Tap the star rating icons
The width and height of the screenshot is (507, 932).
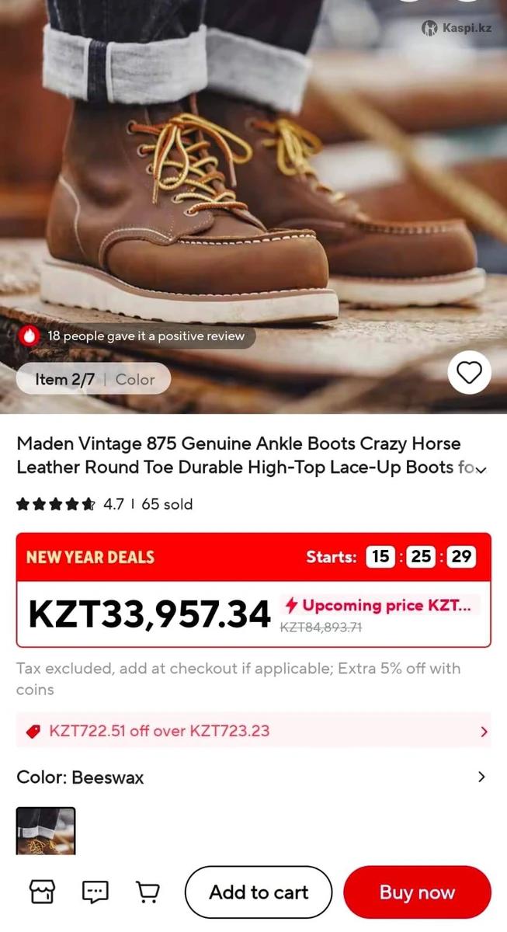[55, 504]
